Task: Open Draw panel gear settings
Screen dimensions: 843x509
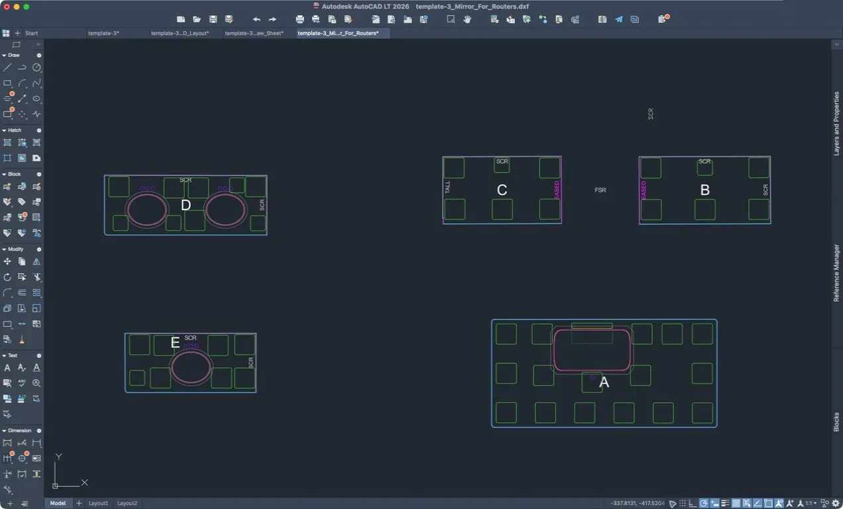Action: tap(38, 55)
